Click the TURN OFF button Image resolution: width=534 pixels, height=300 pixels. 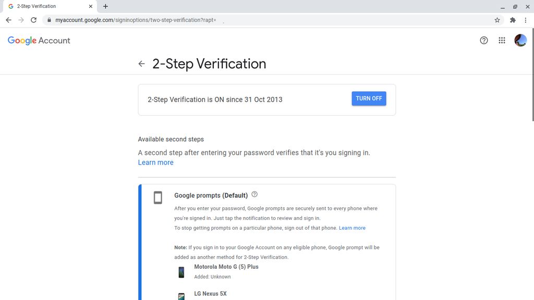click(369, 98)
